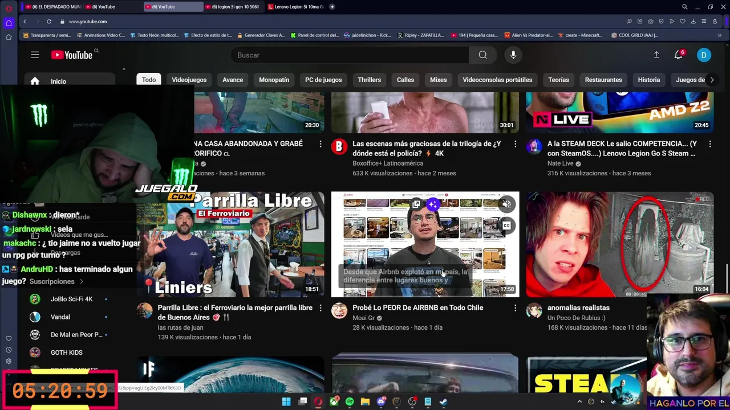Viewport: 730px width, 410px height.
Task: Open 'Generador Claves A...' bookmark
Action: point(261,35)
